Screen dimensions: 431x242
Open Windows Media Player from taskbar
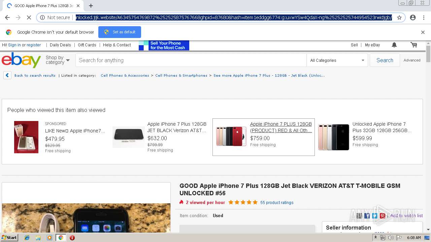(49, 238)
